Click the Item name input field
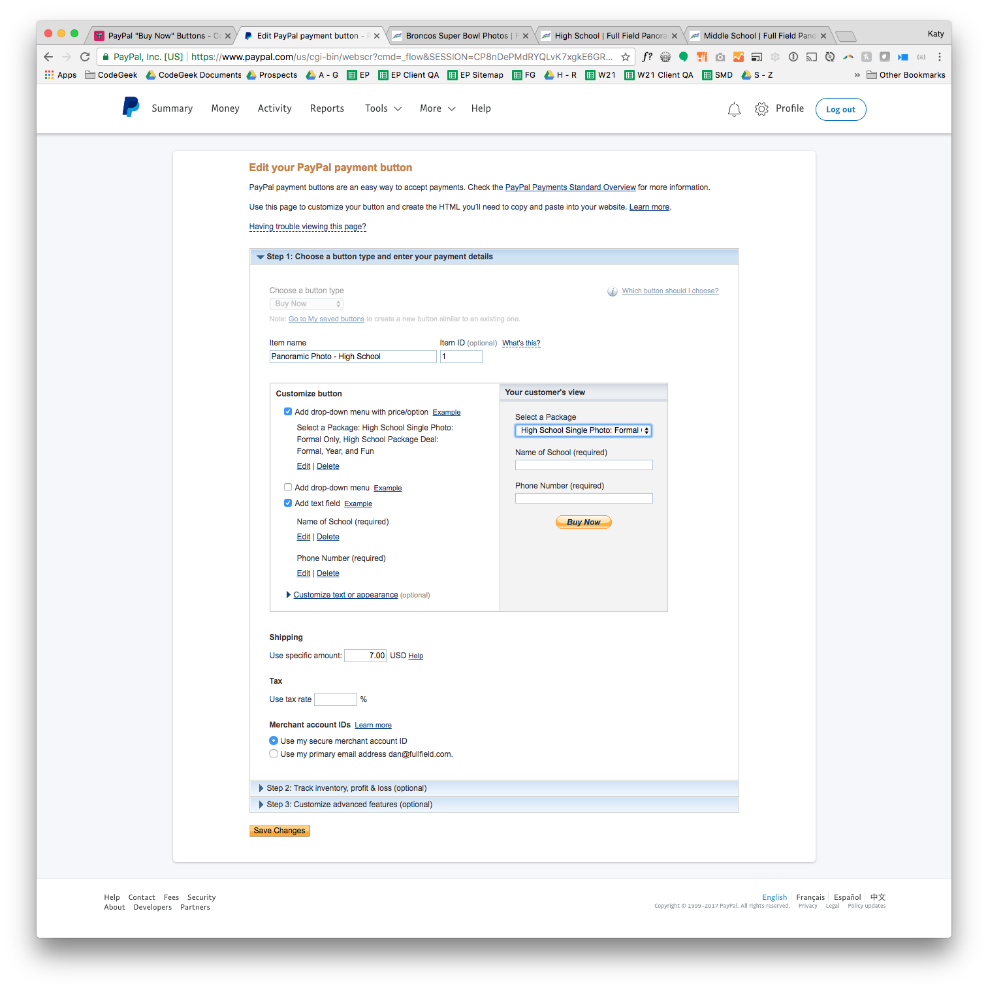The image size is (988, 990). pyautogui.click(x=353, y=357)
